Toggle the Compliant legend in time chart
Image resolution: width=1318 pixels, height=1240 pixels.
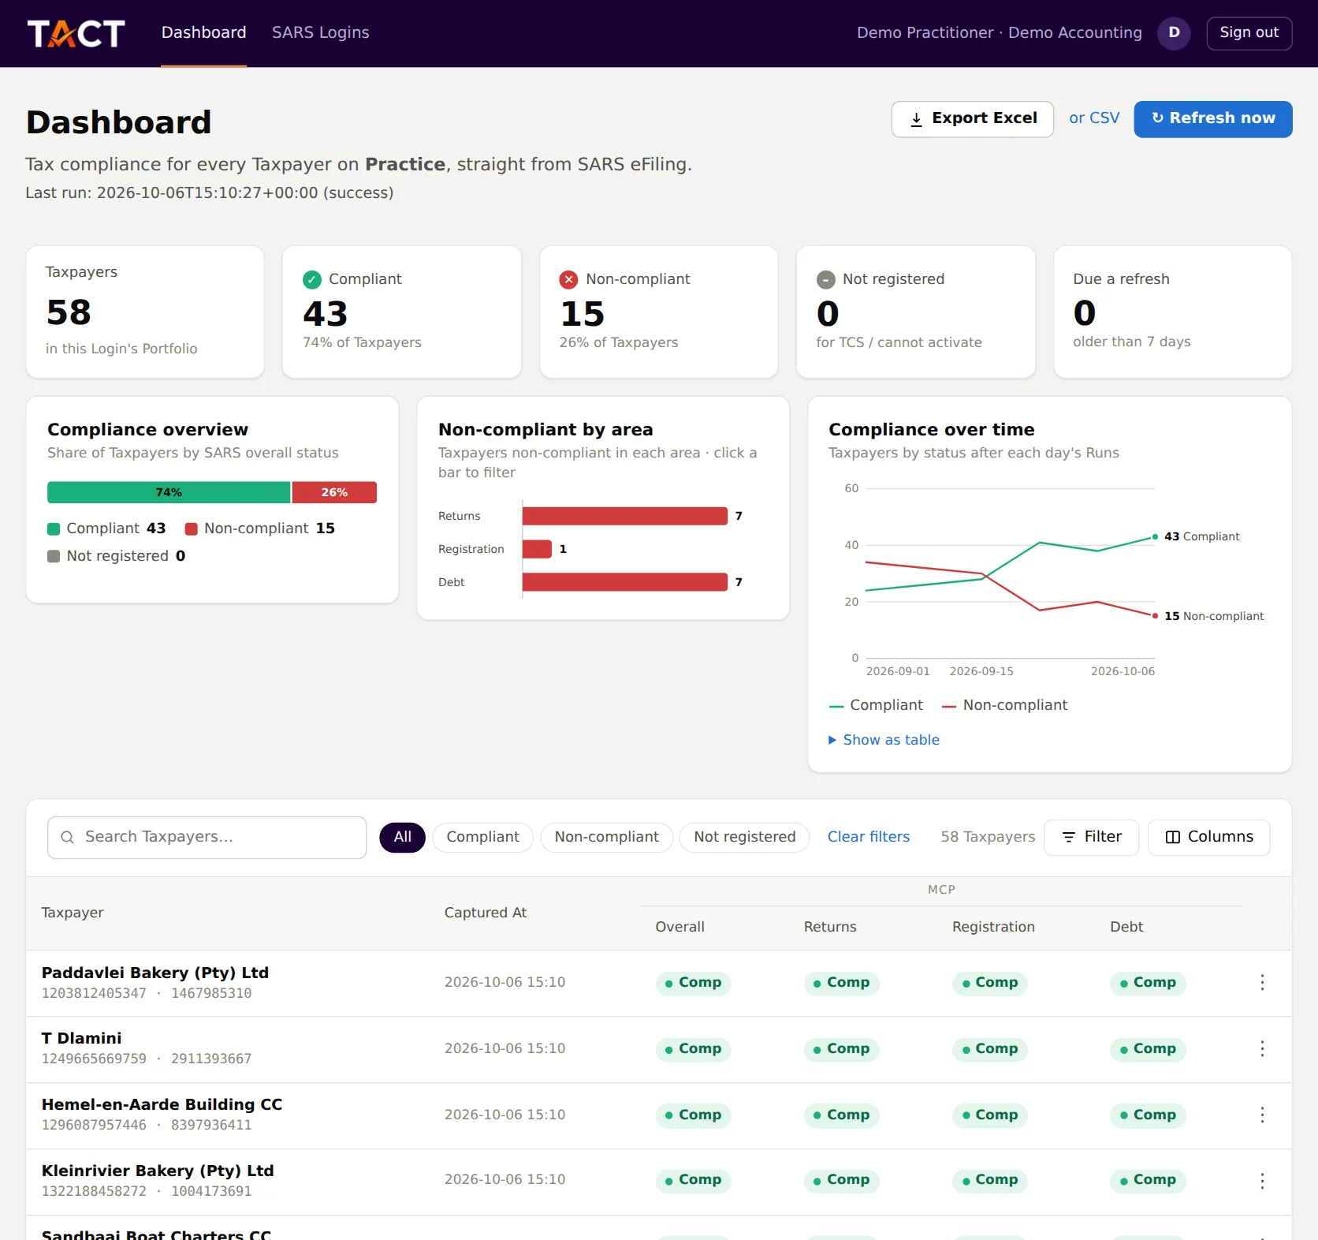click(x=876, y=705)
